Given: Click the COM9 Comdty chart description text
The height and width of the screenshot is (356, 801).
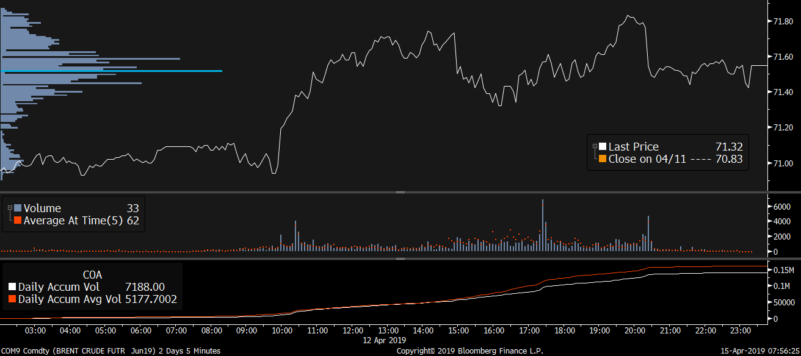Looking at the screenshot, I should pos(111,351).
